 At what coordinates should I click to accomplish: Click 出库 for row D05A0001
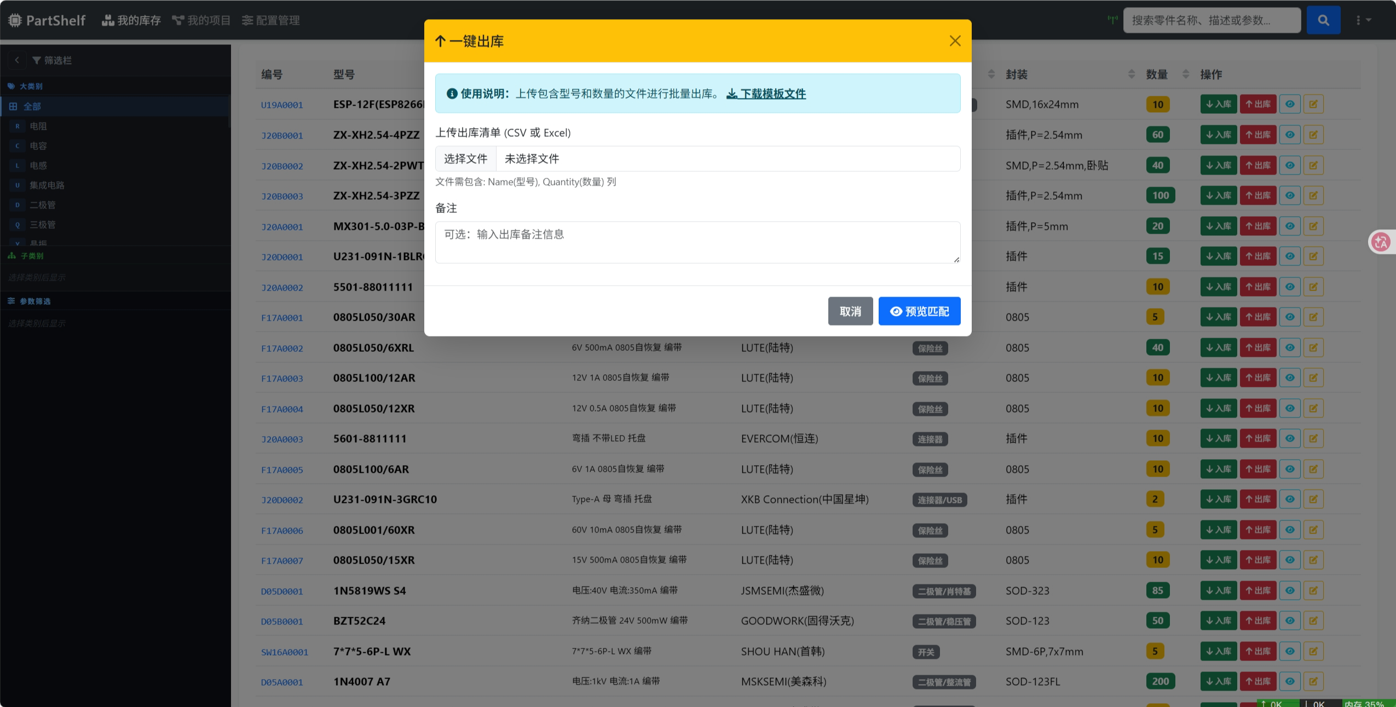click(1258, 681)
